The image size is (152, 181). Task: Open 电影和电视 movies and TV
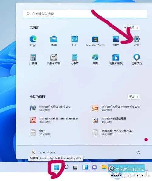click(116, 59)
